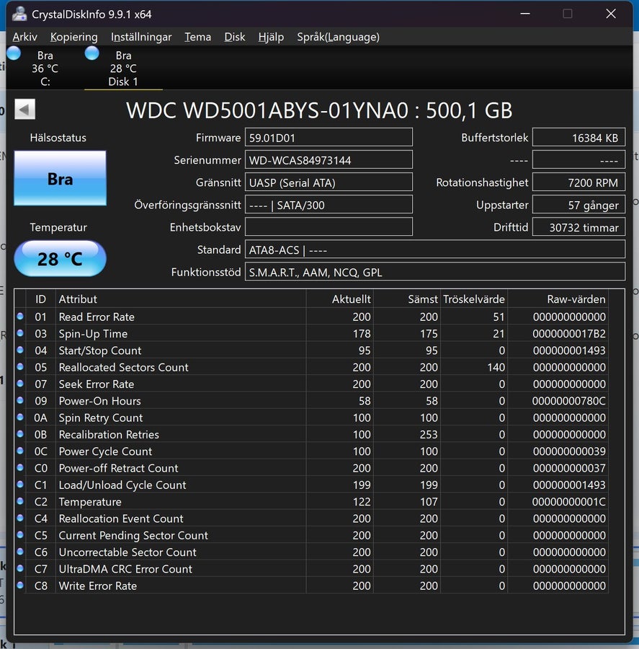
Task: Click the drive title WDC WD5001ABYS-01YNA0
Action: [x=319, y=110]
